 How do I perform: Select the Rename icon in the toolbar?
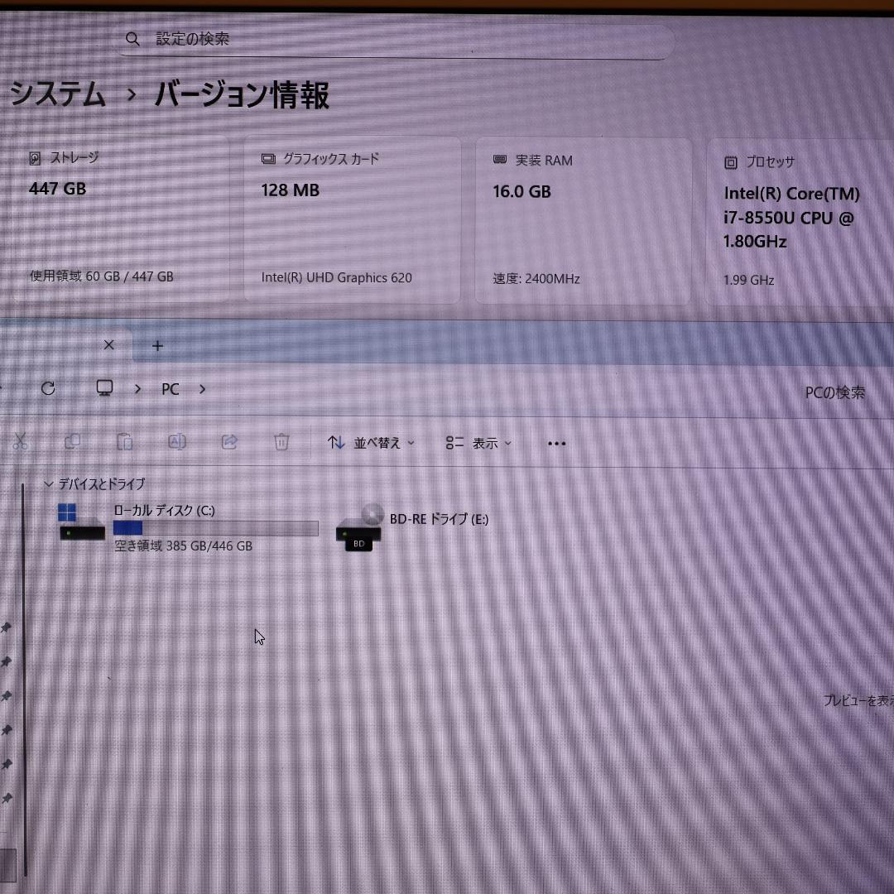coord(177,442)
